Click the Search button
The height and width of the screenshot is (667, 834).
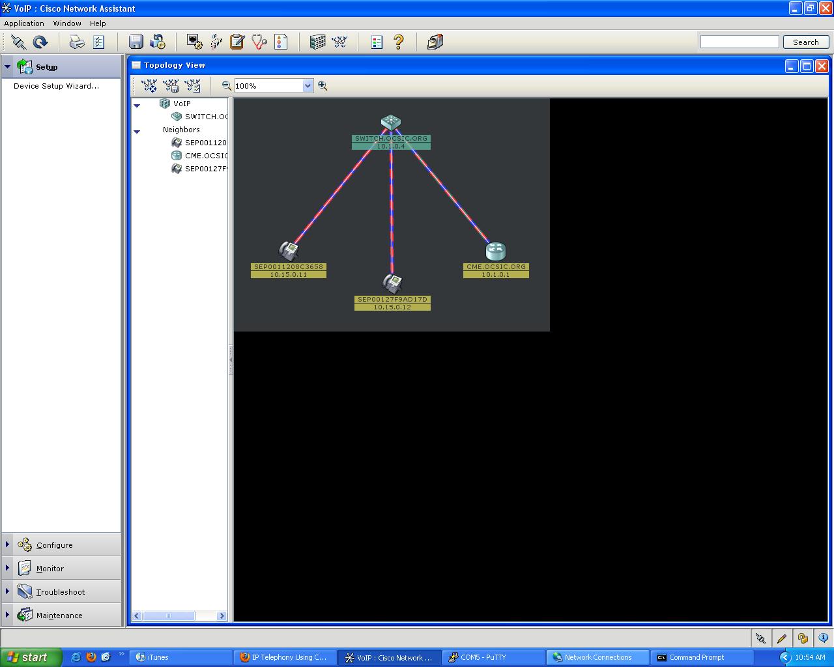(806, 42)
